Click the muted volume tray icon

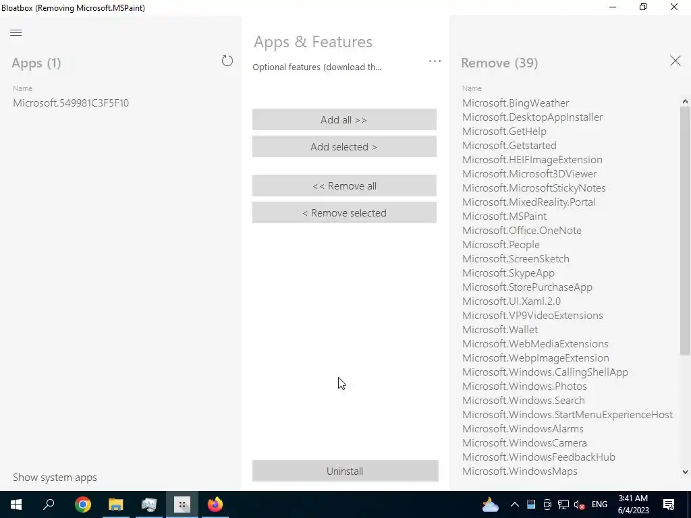(x=580, y=505)
